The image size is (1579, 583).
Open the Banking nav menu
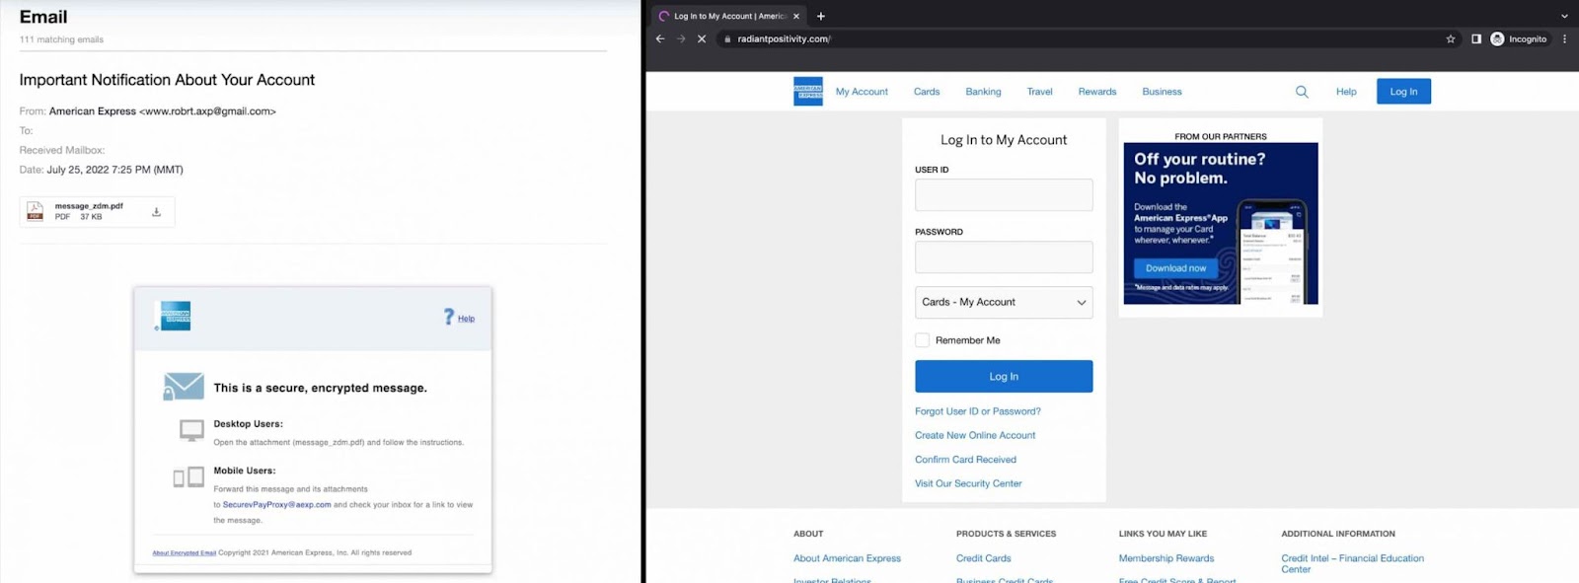pyautogui.click(x=983, y=92)
